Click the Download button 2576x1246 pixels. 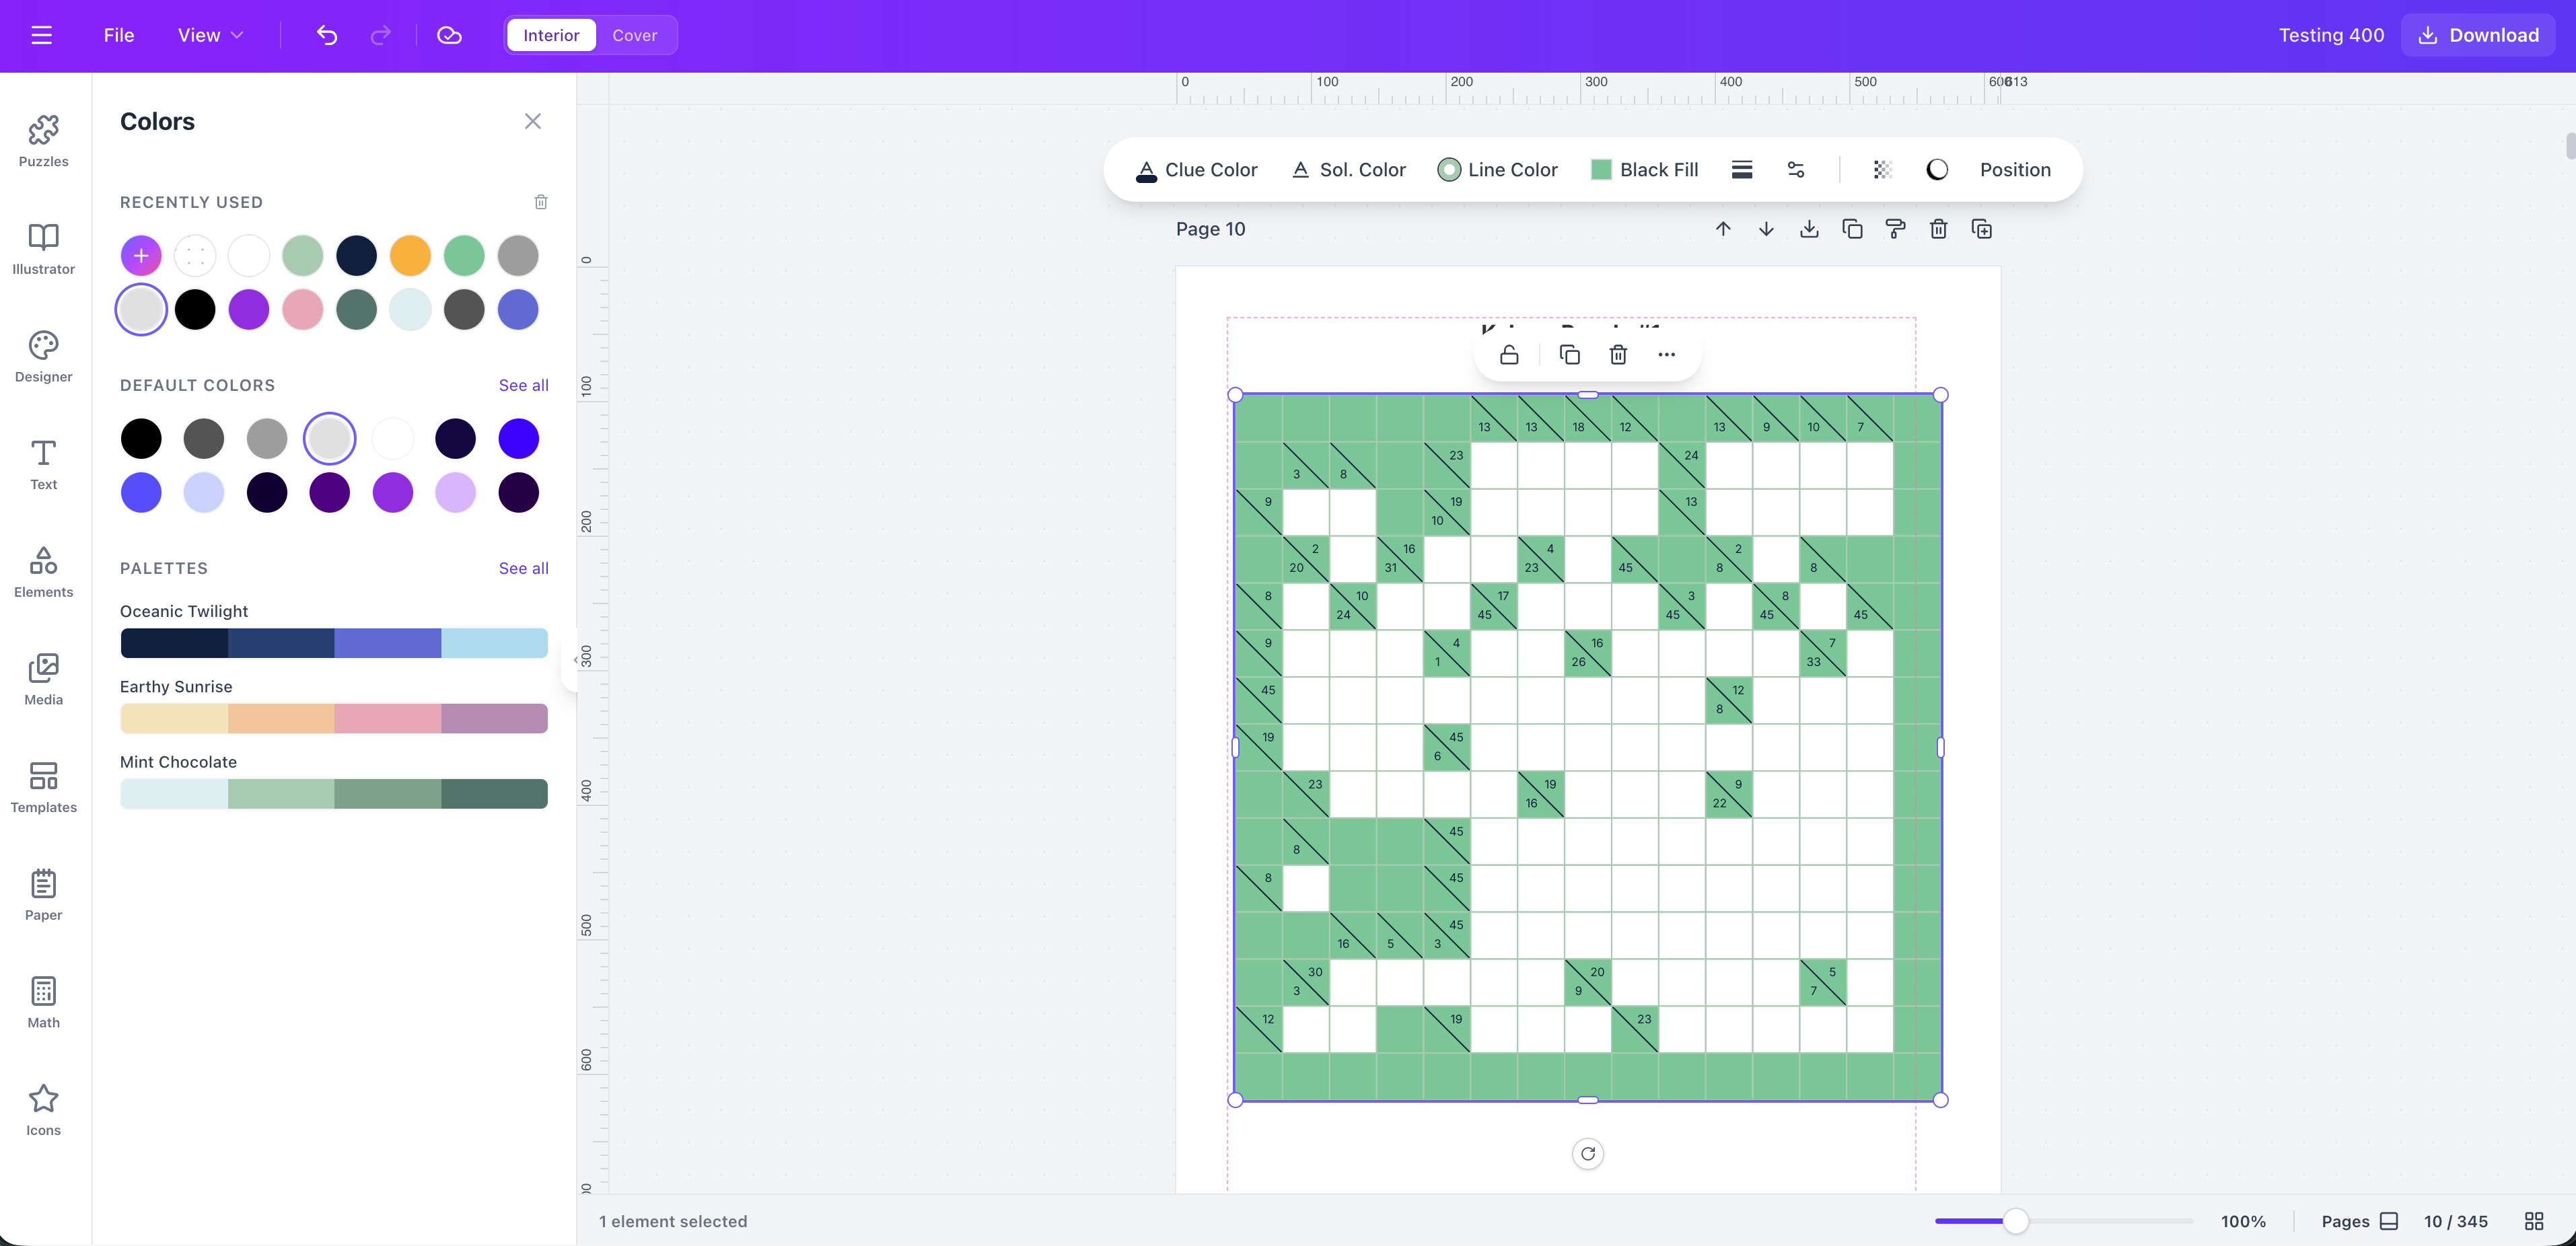2478,35
